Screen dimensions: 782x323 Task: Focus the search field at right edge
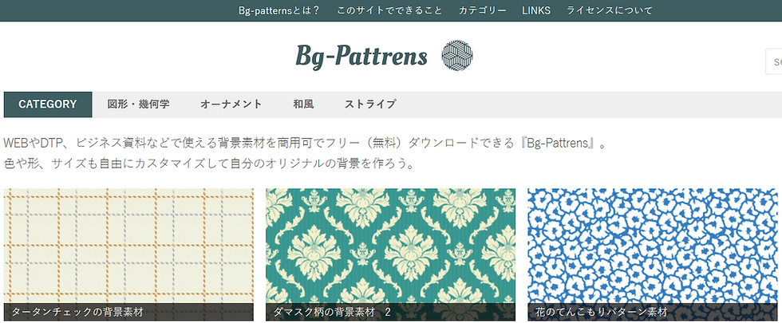pyautogui.click(x=773, y=62)
